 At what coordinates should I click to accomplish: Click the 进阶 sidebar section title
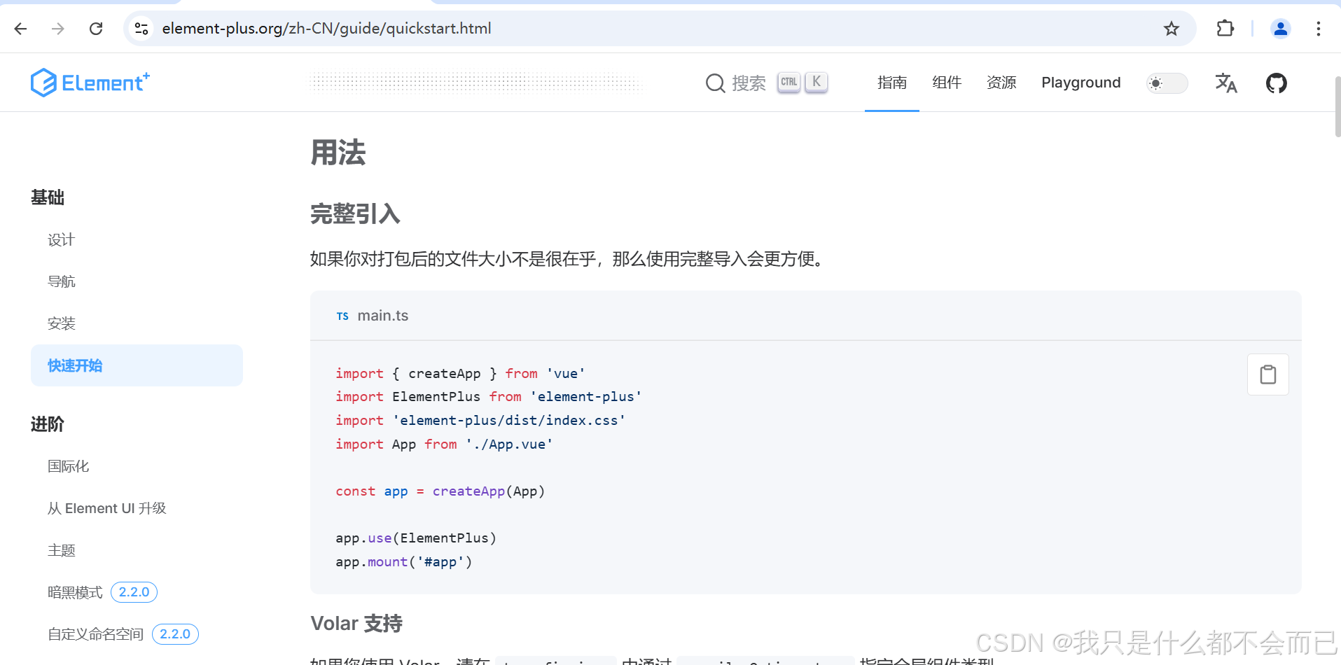coord(48,424)
